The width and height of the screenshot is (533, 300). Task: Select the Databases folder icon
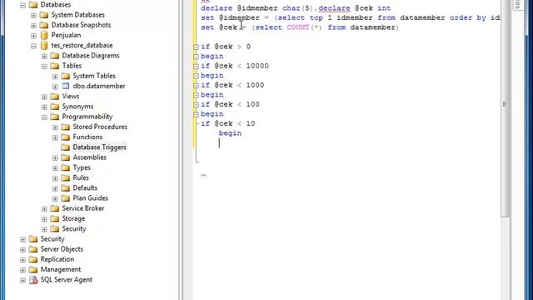point(33,4)
